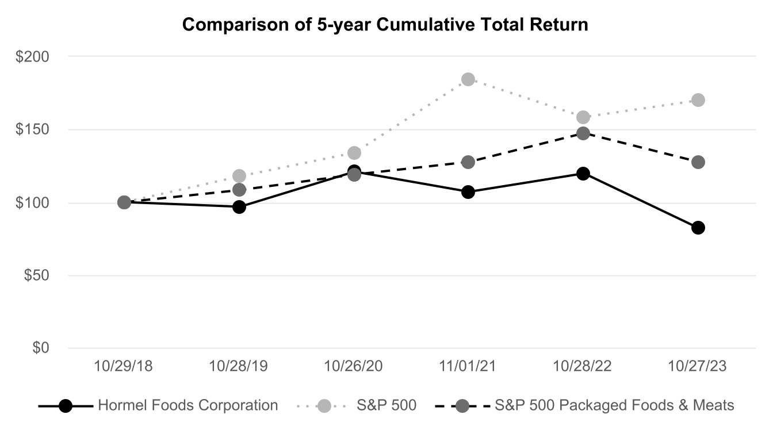Select S&P 500 peak point at 11/01/21
Viewport: 773px width, 437px height.
coord(468,79)
